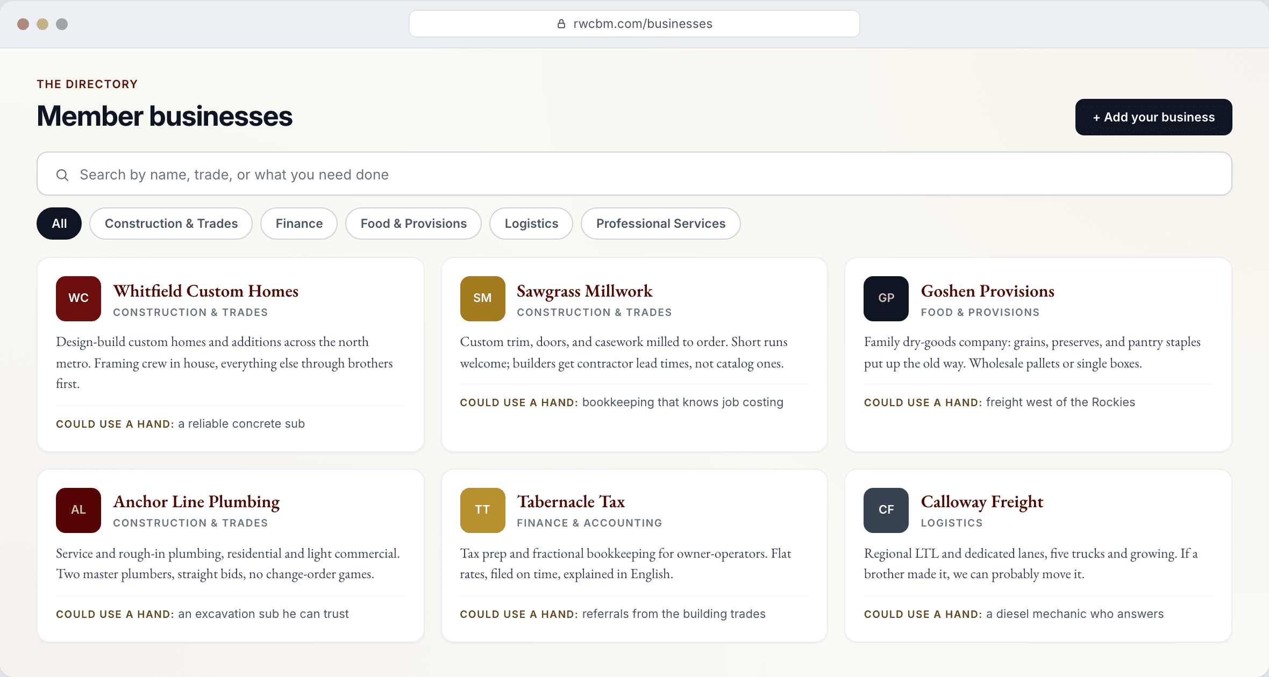
Task: Click the magnifier icon in the search box
Action: coord(62,175)
